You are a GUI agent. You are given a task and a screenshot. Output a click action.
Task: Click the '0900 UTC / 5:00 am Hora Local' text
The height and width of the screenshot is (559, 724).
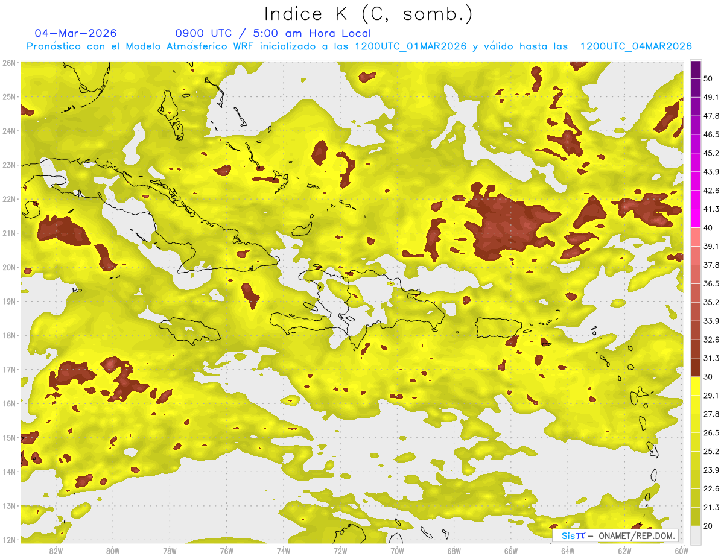click(273, 33)
